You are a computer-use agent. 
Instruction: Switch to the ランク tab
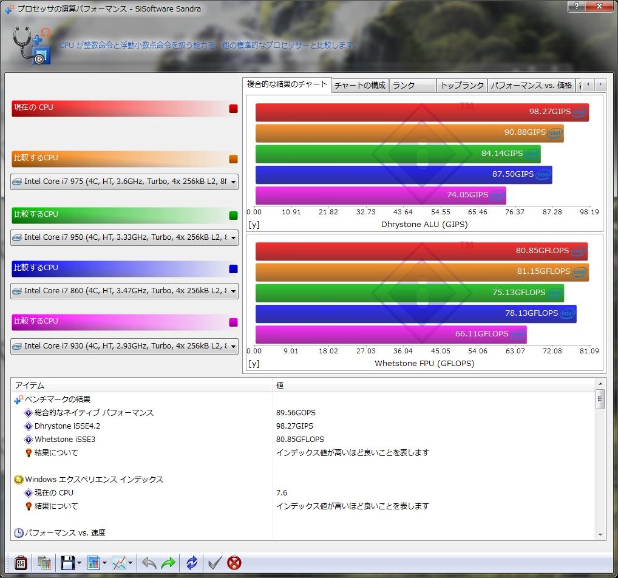[x=413, y=86]
